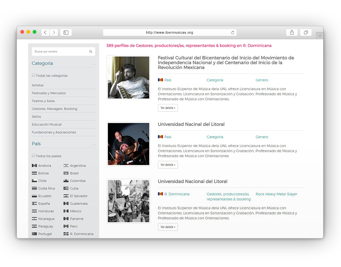The image size is (341, 267).
Task: Select the Bolivia flag icon
Action: [34, 173]
